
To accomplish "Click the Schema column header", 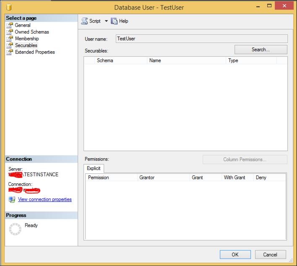I will click(x=121, y=60).
